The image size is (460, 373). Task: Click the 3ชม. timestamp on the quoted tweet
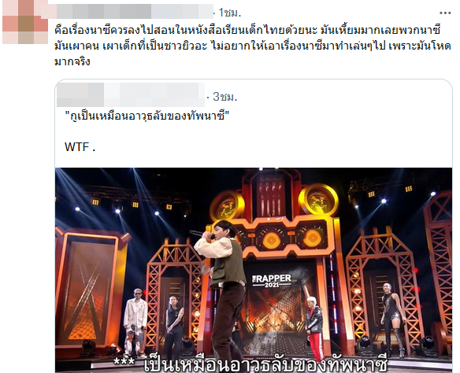[224, 97]
